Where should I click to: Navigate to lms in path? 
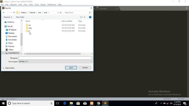coord(40,12)
